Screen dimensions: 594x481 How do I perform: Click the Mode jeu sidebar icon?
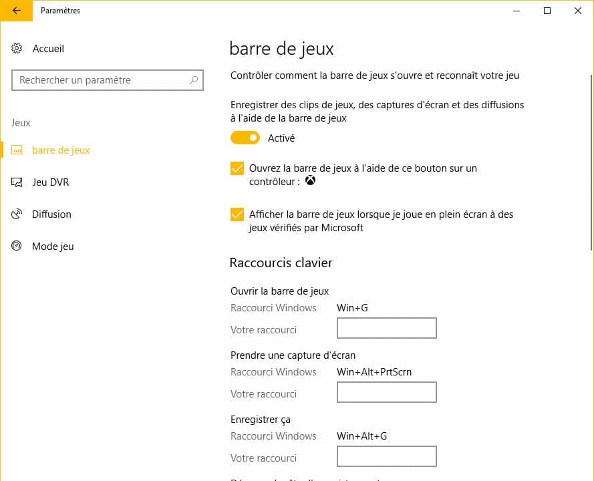(17, 247)
